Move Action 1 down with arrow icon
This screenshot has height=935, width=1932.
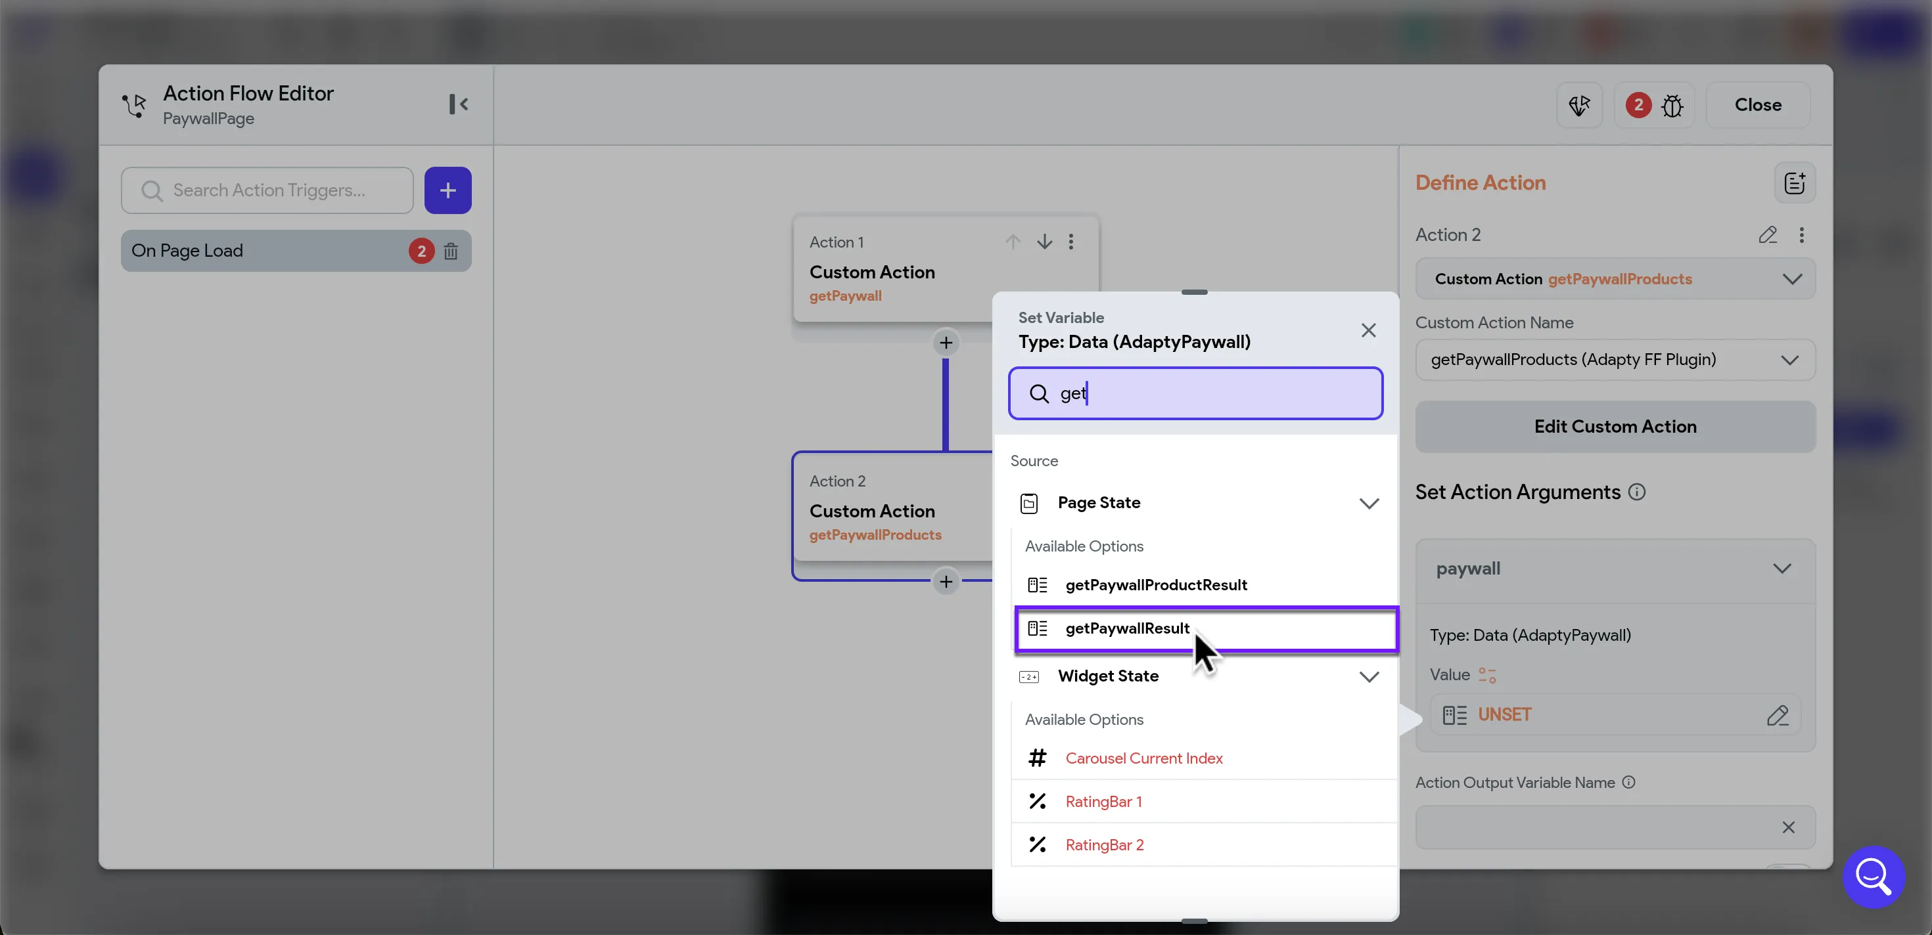(x=1044, y=242)
